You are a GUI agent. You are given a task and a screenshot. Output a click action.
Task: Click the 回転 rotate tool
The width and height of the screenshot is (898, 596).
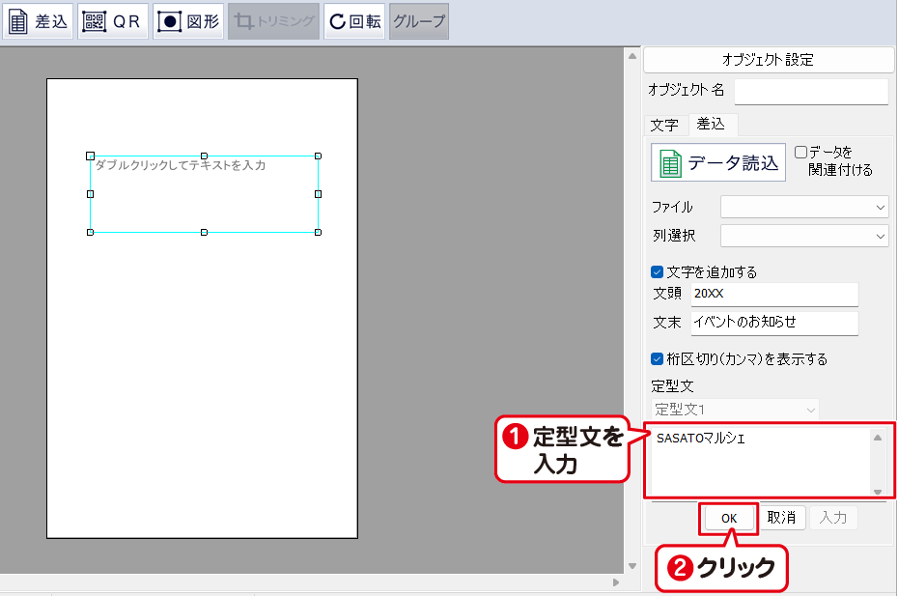353,21
